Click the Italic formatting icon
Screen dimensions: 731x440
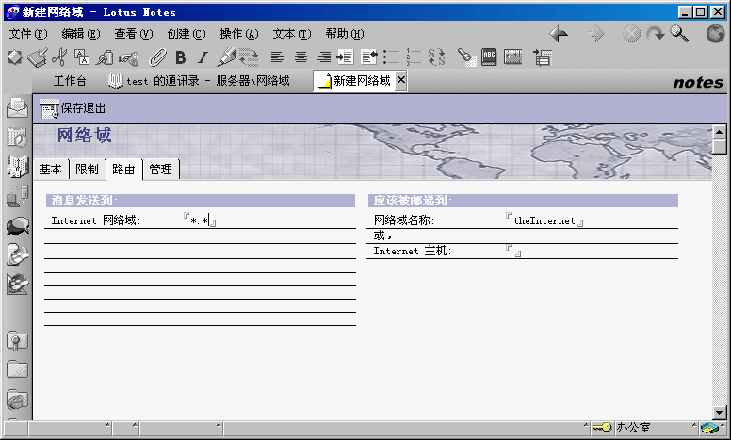202,57
